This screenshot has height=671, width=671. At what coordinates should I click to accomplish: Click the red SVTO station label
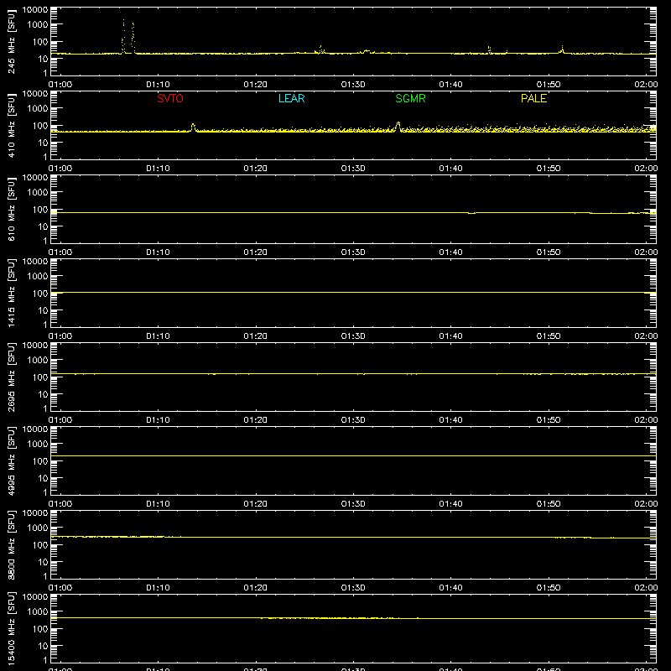[x=170, y=98]
